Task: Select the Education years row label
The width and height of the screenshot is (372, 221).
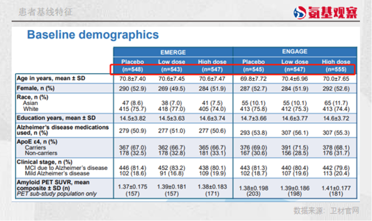Action: [56, 118]
